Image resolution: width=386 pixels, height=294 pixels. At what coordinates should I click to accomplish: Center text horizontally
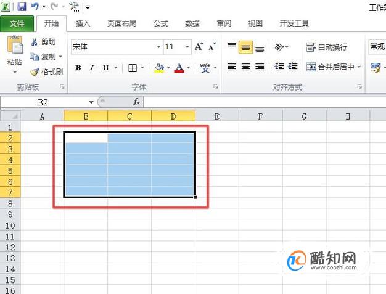[245, 67]
